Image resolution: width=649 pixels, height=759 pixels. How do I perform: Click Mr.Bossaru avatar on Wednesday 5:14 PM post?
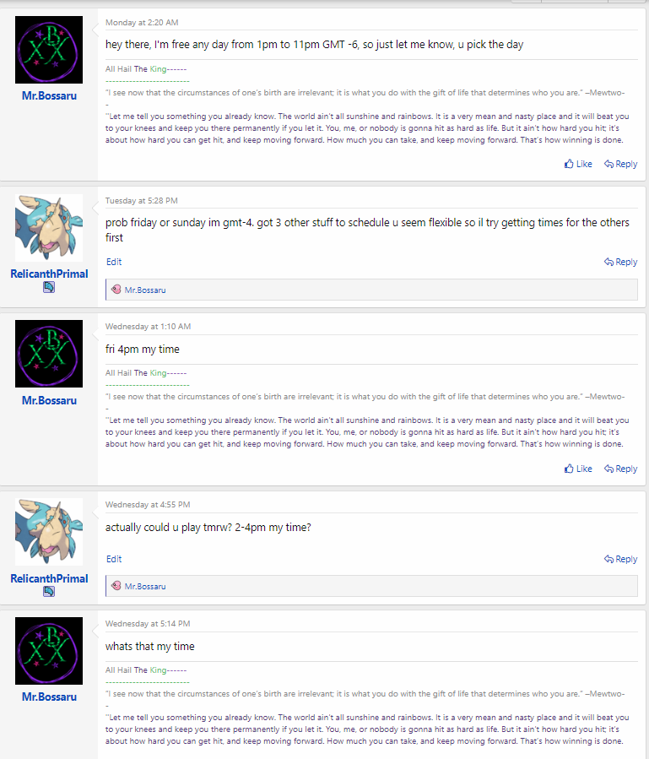49,651
